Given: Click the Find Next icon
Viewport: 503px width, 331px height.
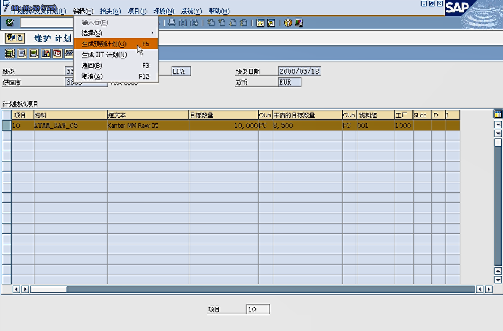Looking at the screenshot, I should [194, 22].
